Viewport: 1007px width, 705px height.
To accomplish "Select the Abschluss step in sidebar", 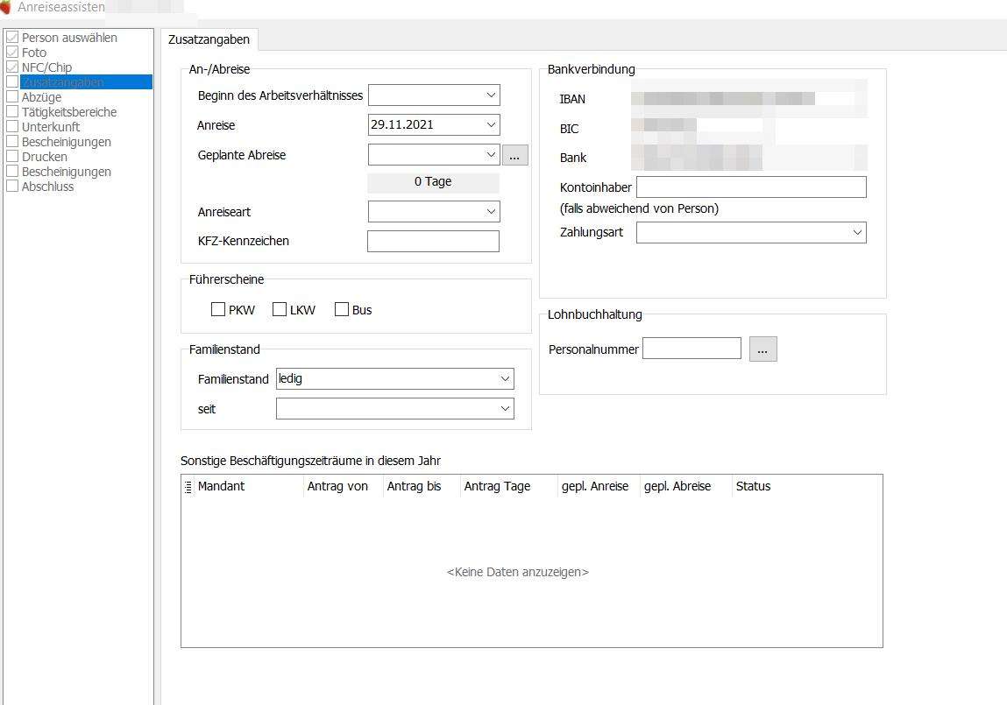I will click(47, 187).
